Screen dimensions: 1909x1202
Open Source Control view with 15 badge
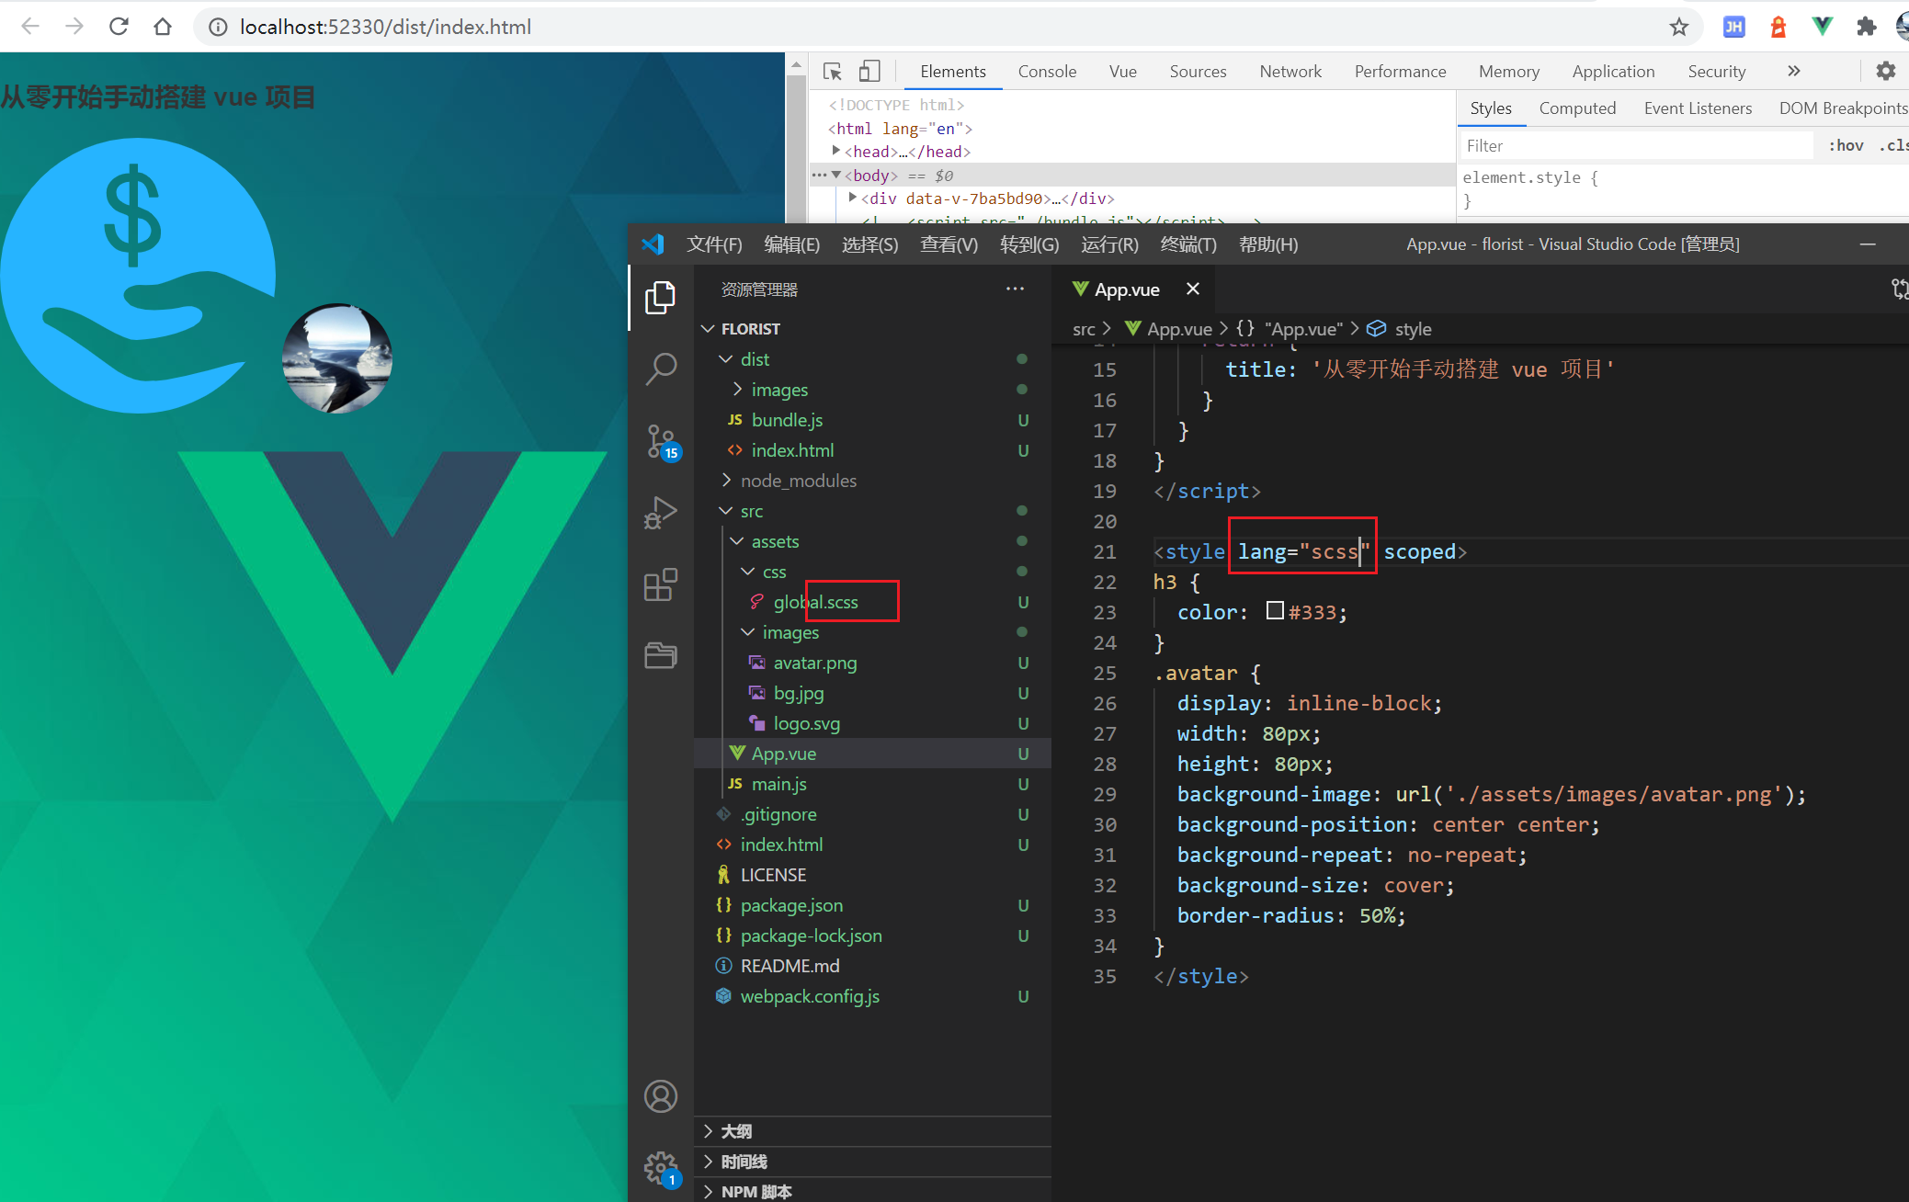click(x=661, y=441)
